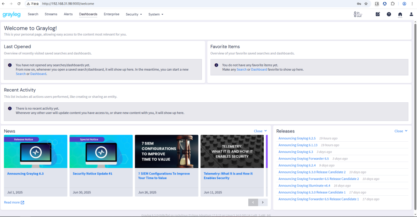
Task: Go to the next news slide
Action: (x=263, y=202)
